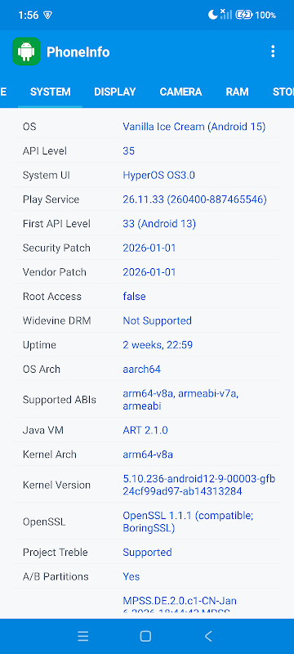Image resolution: width=294 pixels, height=654 pixels.
Task: Tap the ART 2.1.0 value
Action: 145,430
